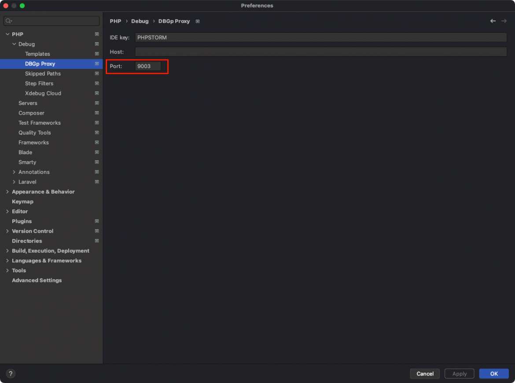Click the project-level icon on Blade row

pyautogui.click(x=97, y=152)
